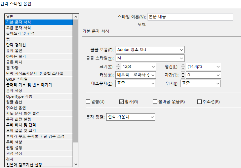
Task: Click scroll up arrow of category list
Action: [76, 17]
